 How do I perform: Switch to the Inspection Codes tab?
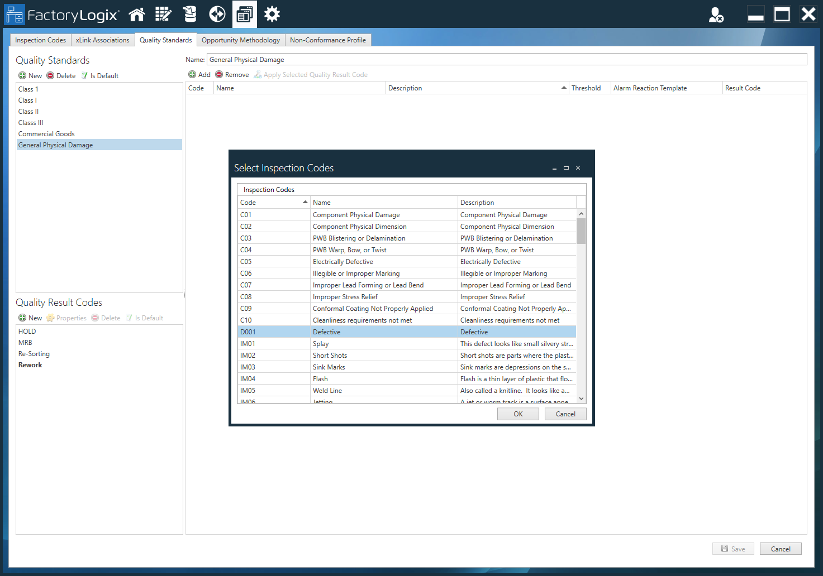click(40, 40)
